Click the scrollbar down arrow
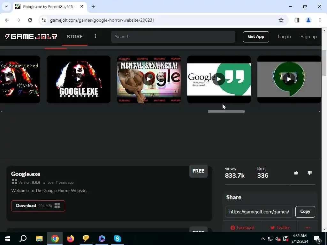Screen dimensions: 327x245 coord(324,229)
